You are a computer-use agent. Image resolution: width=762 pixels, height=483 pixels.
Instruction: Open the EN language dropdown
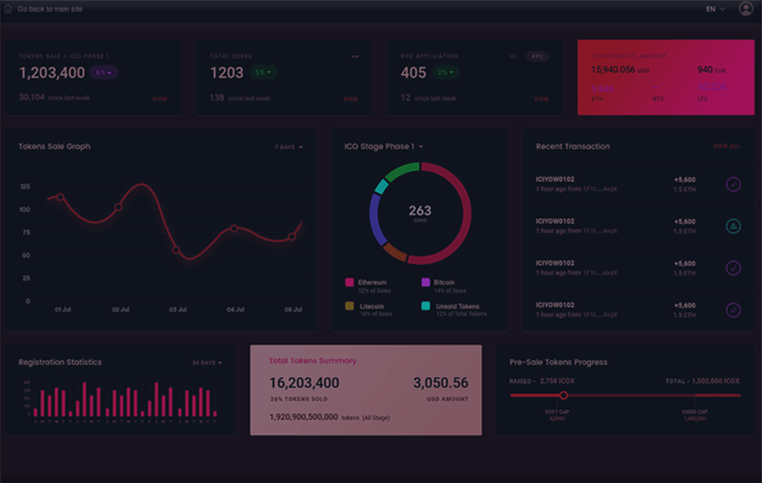[715, 9]
